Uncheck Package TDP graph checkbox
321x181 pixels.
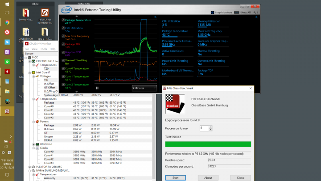click(x=63, y=44)
